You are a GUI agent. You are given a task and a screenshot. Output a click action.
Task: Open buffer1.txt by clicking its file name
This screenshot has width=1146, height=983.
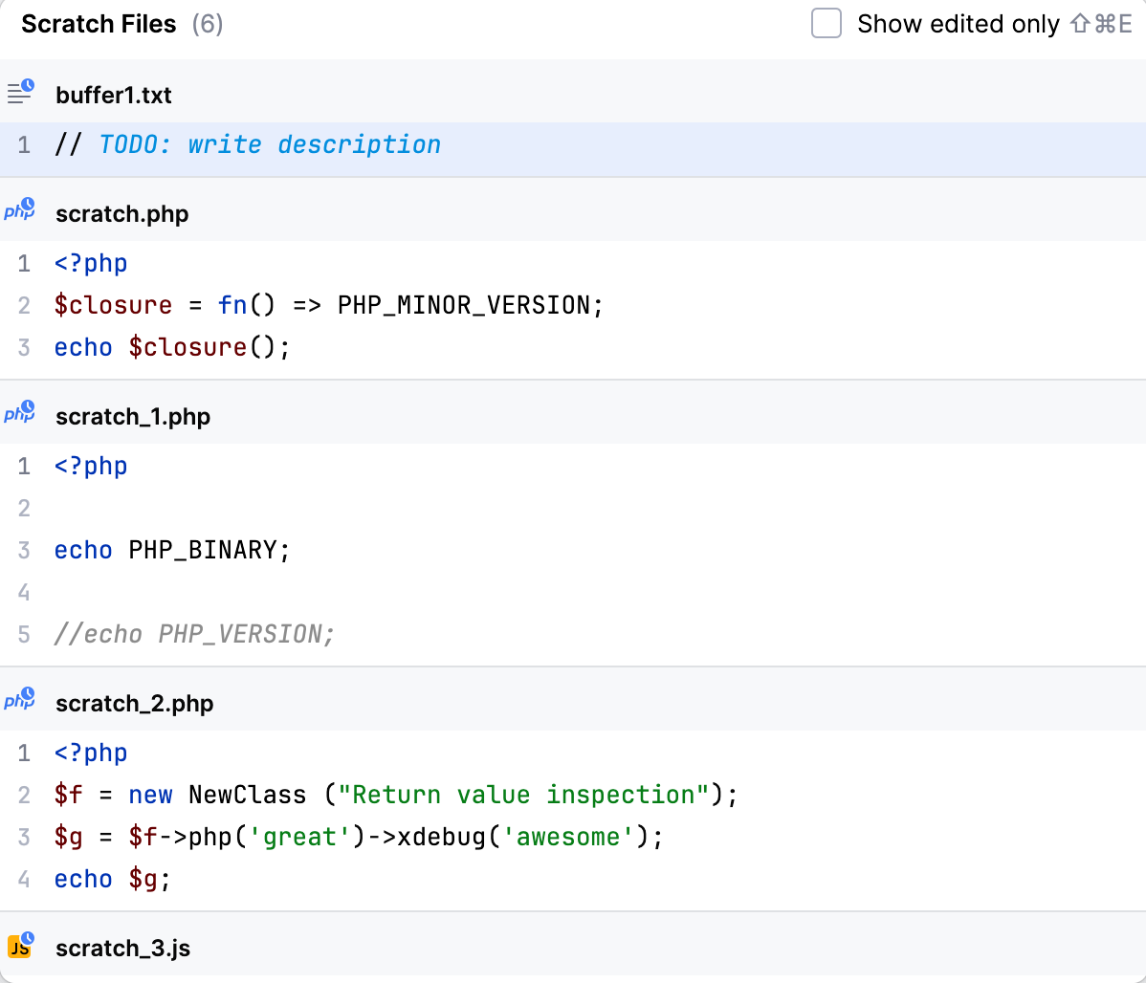tap(114, 95)
